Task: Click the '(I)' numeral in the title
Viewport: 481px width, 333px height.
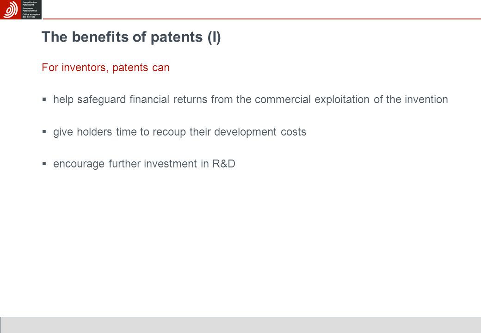Action: coord(214,37)
